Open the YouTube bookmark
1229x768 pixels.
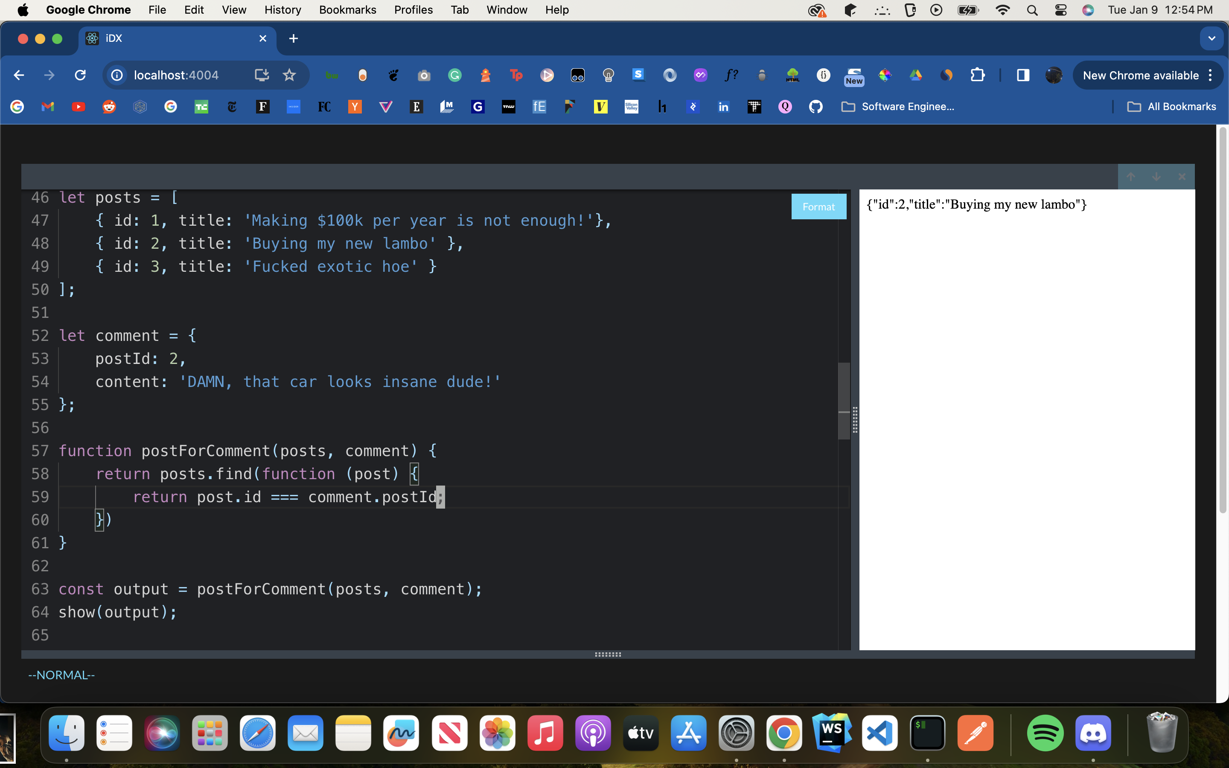pos(78,107)
